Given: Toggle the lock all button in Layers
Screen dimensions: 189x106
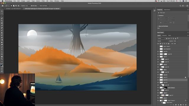Looking at the screenshot, I should [x=169, y=44].
